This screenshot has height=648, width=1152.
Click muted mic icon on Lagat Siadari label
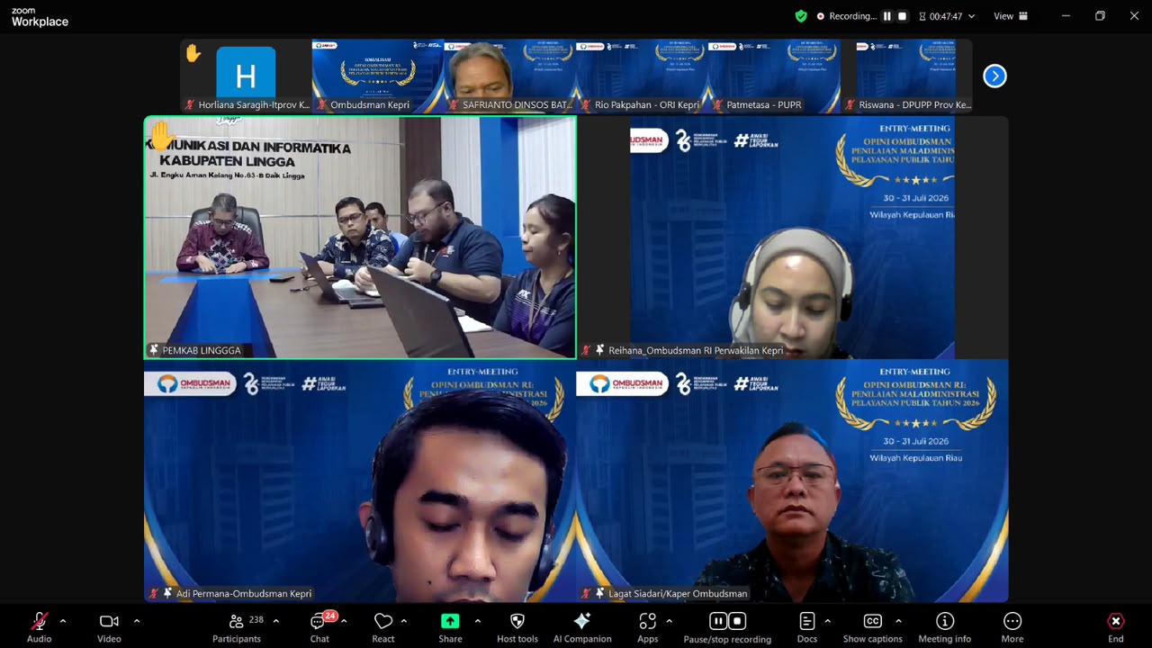587,593
